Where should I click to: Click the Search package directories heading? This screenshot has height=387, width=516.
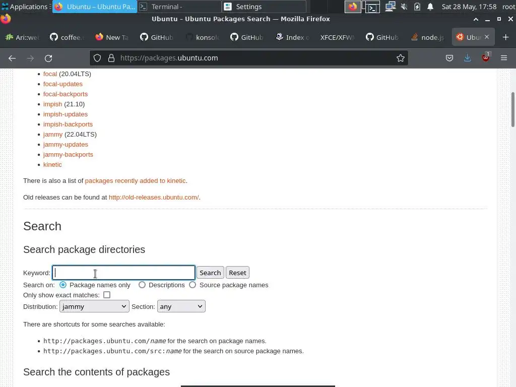(x=84, y=249)
